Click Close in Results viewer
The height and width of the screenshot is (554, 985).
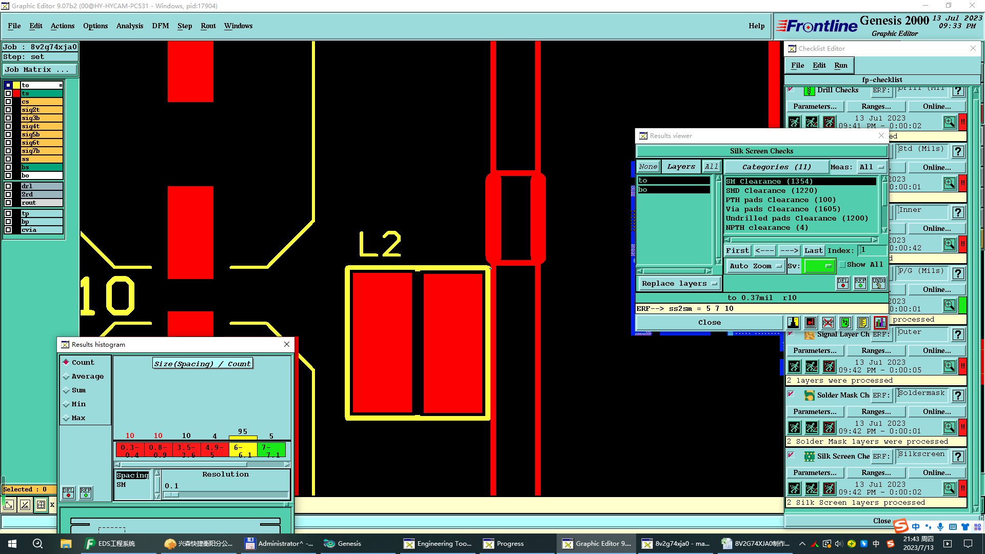pyautogui.click(x=710, y=322)
